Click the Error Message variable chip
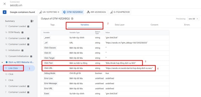Image resolution: width=201 pixels, height=97 pixels. (x=51, y=83)
